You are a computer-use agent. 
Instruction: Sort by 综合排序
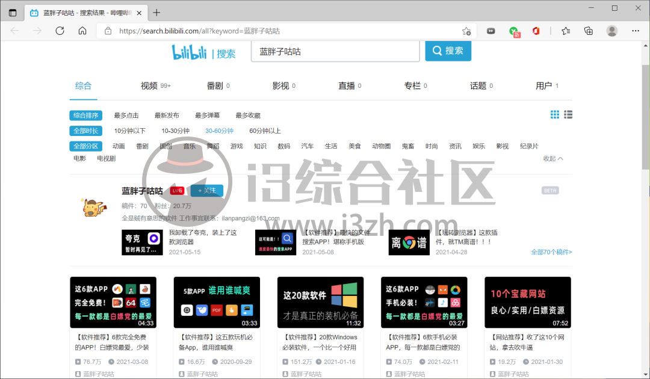pos(86,115)
